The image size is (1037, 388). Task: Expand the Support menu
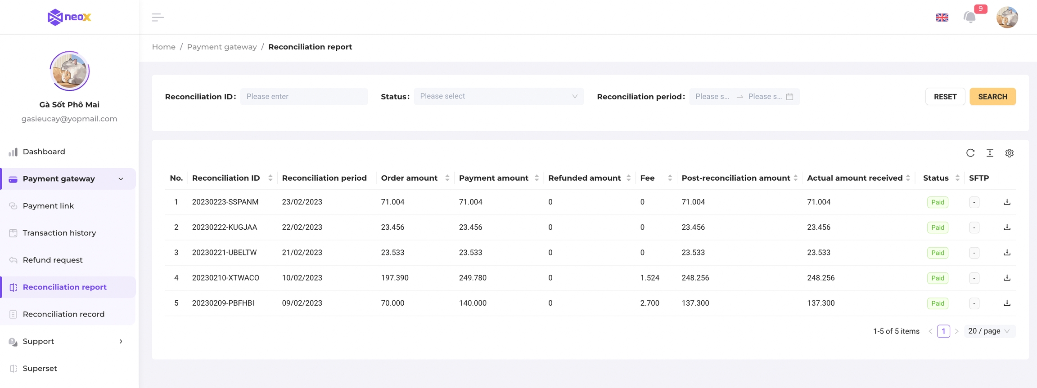pyautogui.click(x=68, y=341)
